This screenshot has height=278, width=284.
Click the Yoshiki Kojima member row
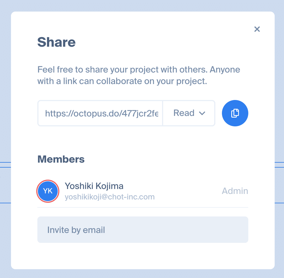click(143, 191)
